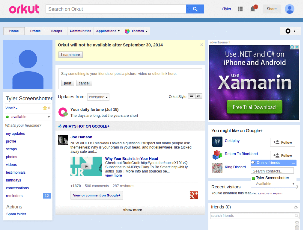Image resolution: width=307 pixels, height=230 pixels.
Task: Click the Learn more button
Action: 70,55
